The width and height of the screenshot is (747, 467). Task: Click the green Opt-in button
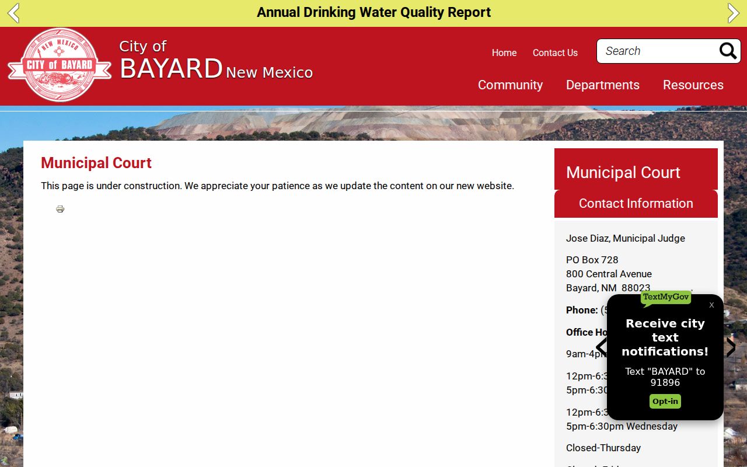tap(665, 401)
